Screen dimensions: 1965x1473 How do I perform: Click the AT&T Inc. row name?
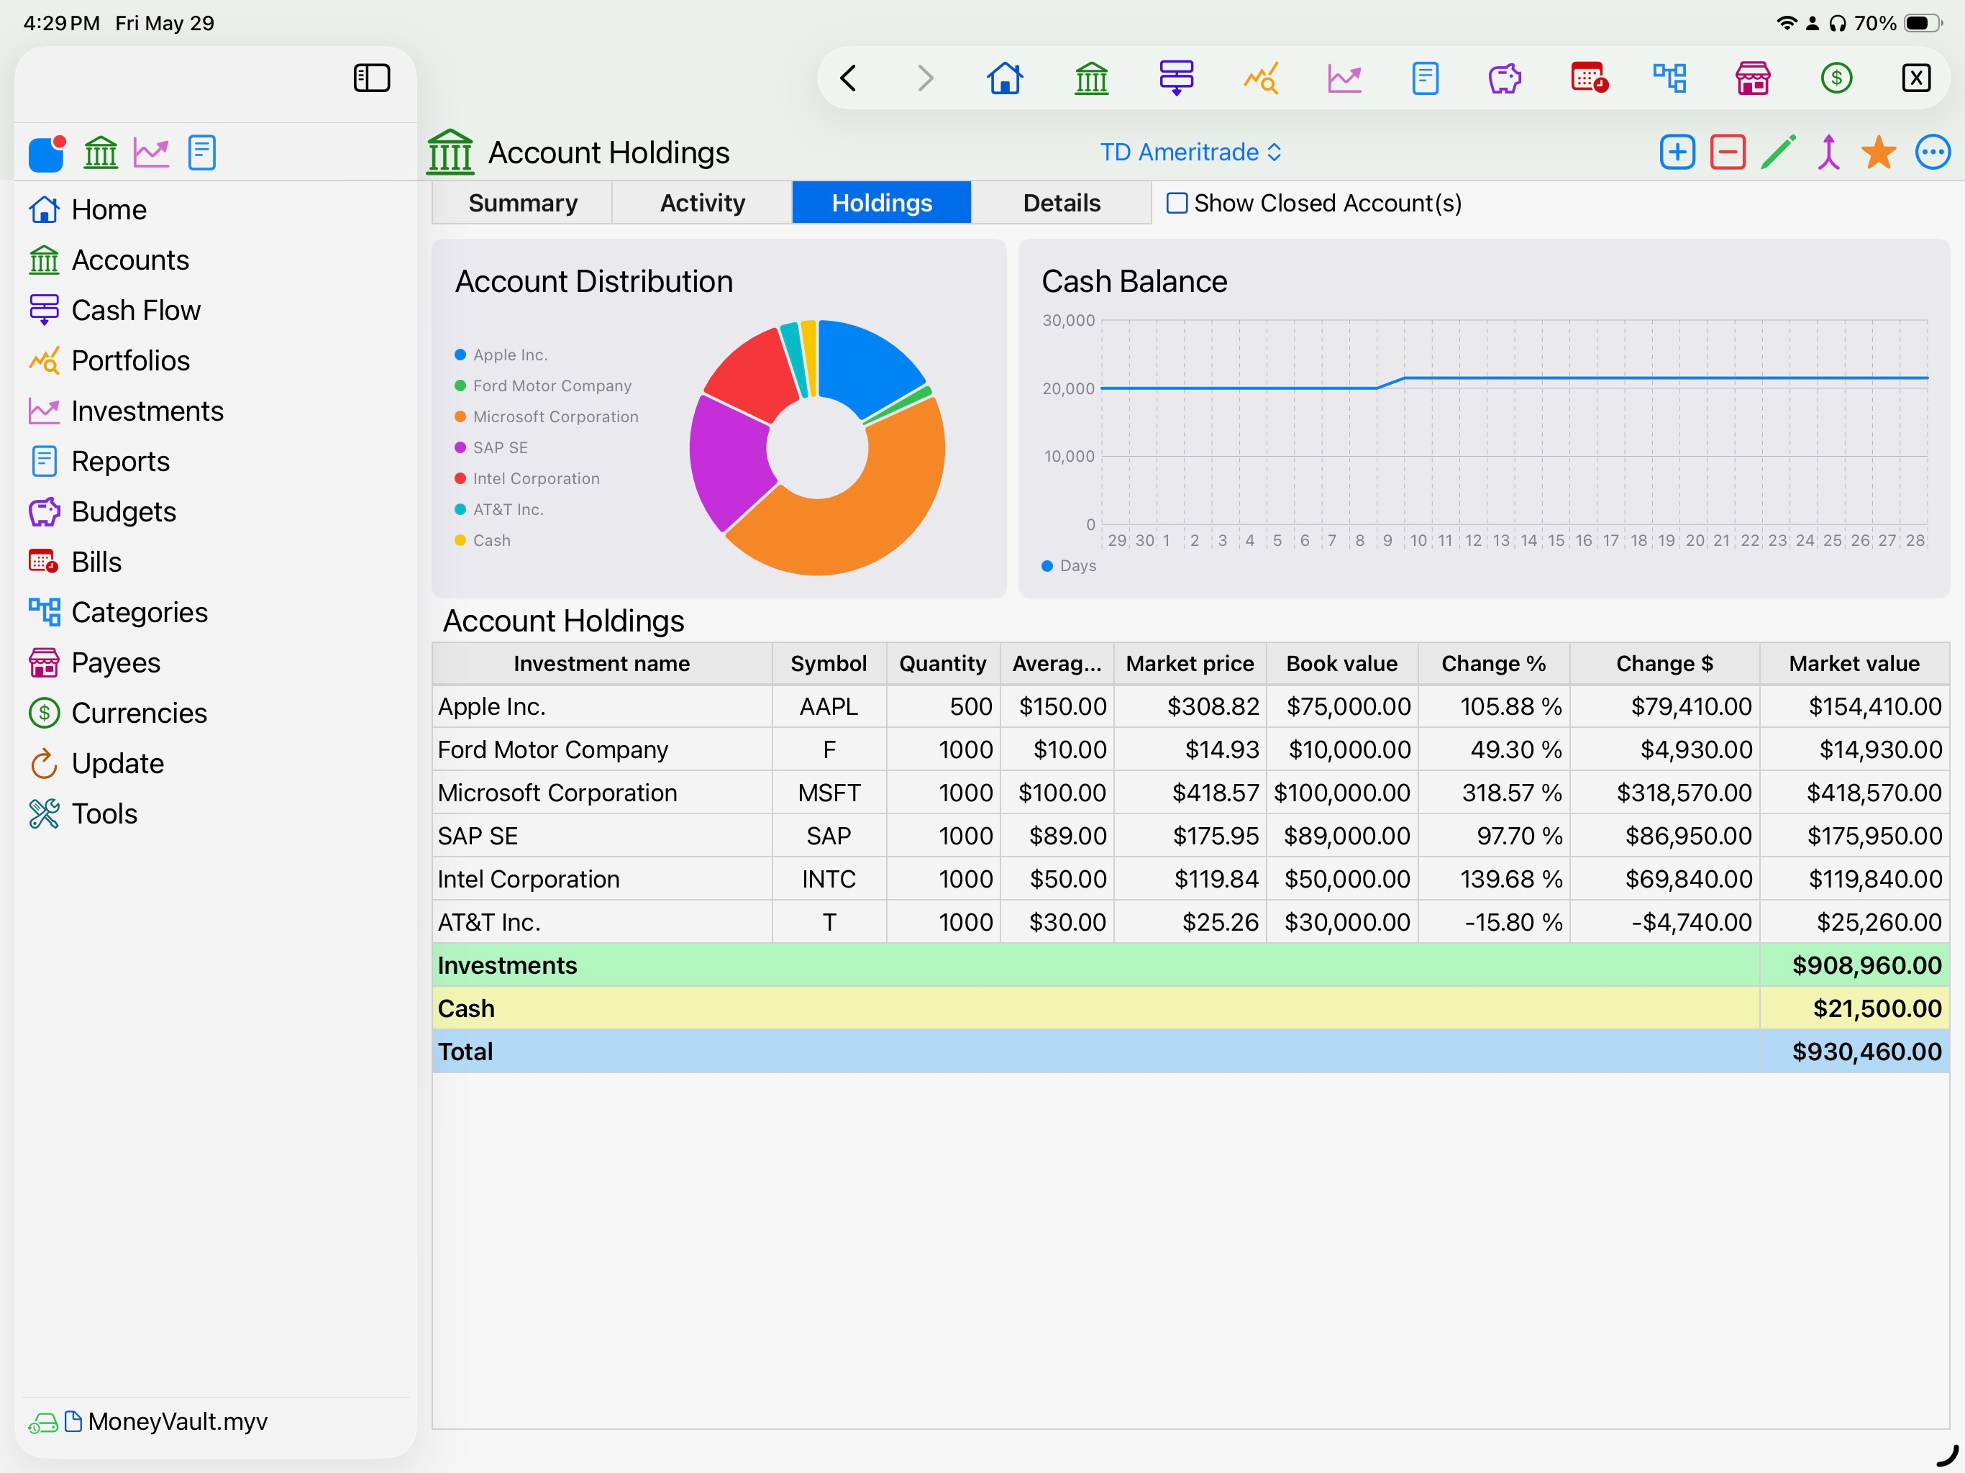(x=490, y=922)
